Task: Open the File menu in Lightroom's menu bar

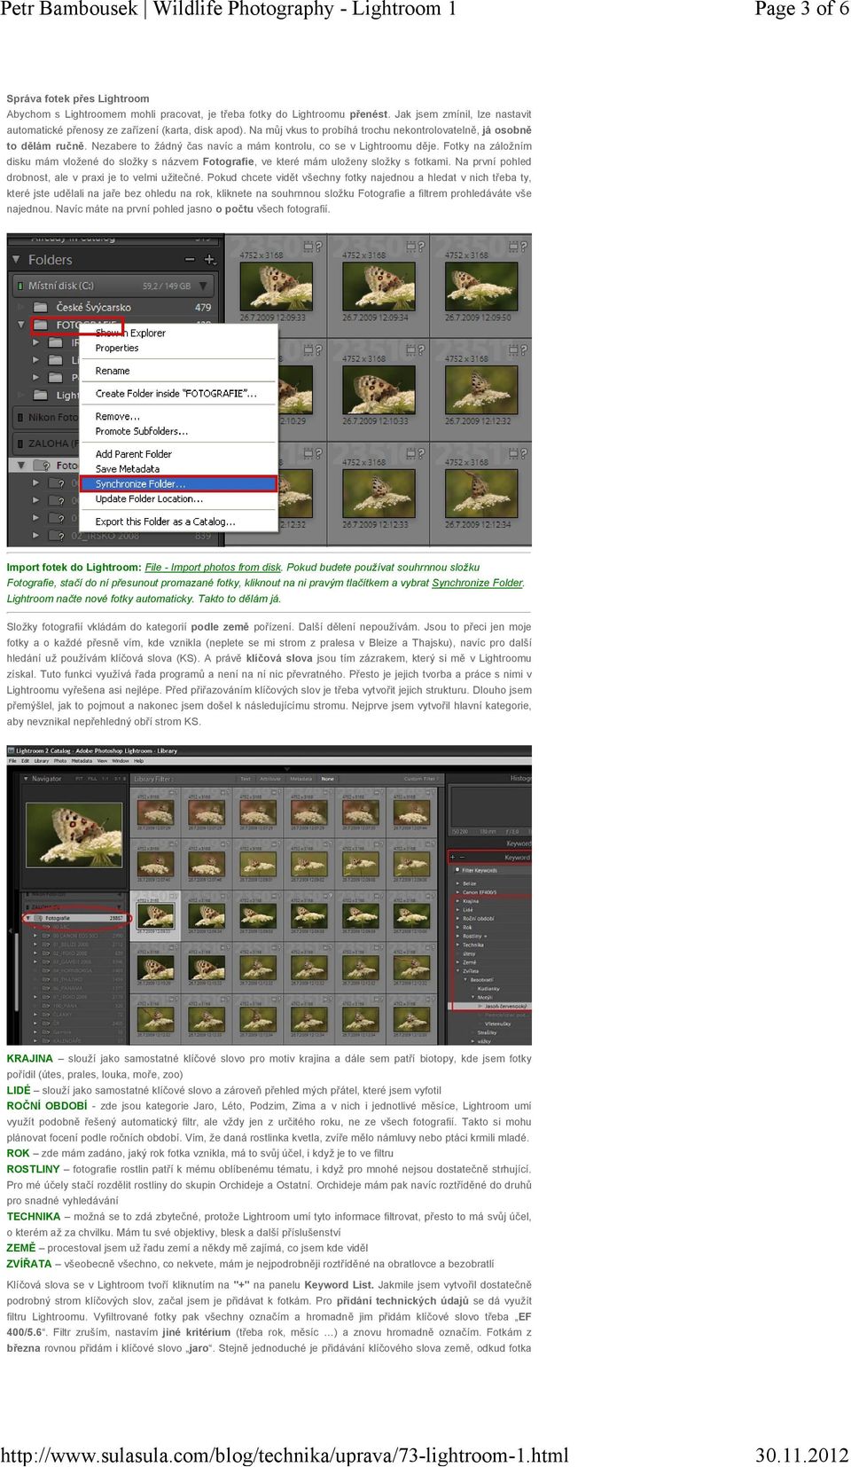Action: pos(12,761)
